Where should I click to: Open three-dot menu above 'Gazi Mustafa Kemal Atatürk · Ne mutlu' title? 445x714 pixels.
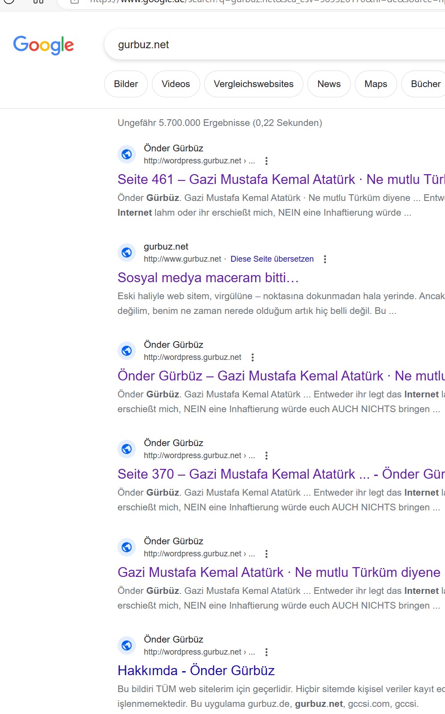[x=266, y=554]
